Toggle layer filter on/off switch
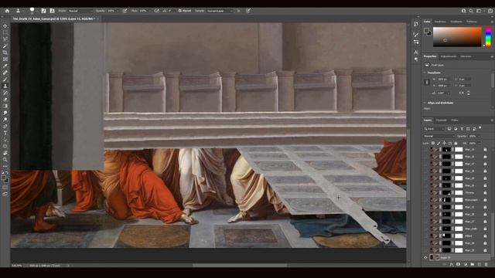The height and width of the screenshot is (278, 495). pyautogui.click(x=480, y=128)
